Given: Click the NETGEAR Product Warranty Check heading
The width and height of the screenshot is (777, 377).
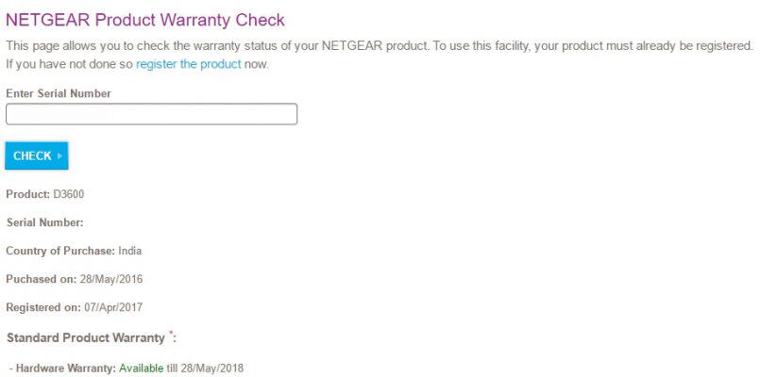Looking at the screenshot, I should (x=145, y=21).
